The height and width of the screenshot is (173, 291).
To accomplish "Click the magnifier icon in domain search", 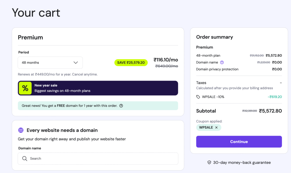I will pos(24,159).
